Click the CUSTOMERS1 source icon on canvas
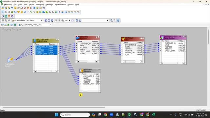Screen dimensions: 210x118 tap(10, 60)
